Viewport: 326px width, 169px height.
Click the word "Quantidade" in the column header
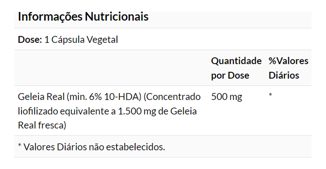pos(236,61)
